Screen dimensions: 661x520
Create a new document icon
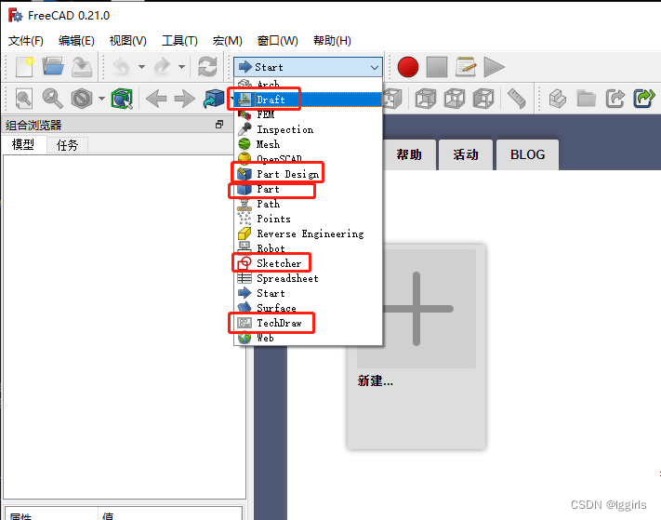coord(24,67)
